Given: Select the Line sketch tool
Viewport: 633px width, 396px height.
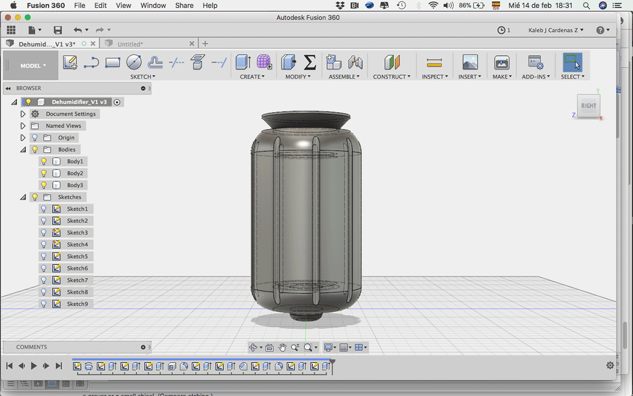Looking at the screenshot, I should click(x=91, y=62).
